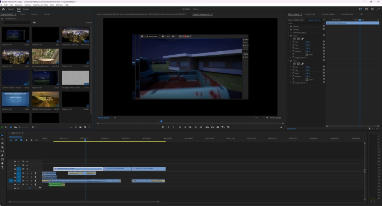Toggle the lock on the top video track
382x206 pixels.
pos(15,161)
